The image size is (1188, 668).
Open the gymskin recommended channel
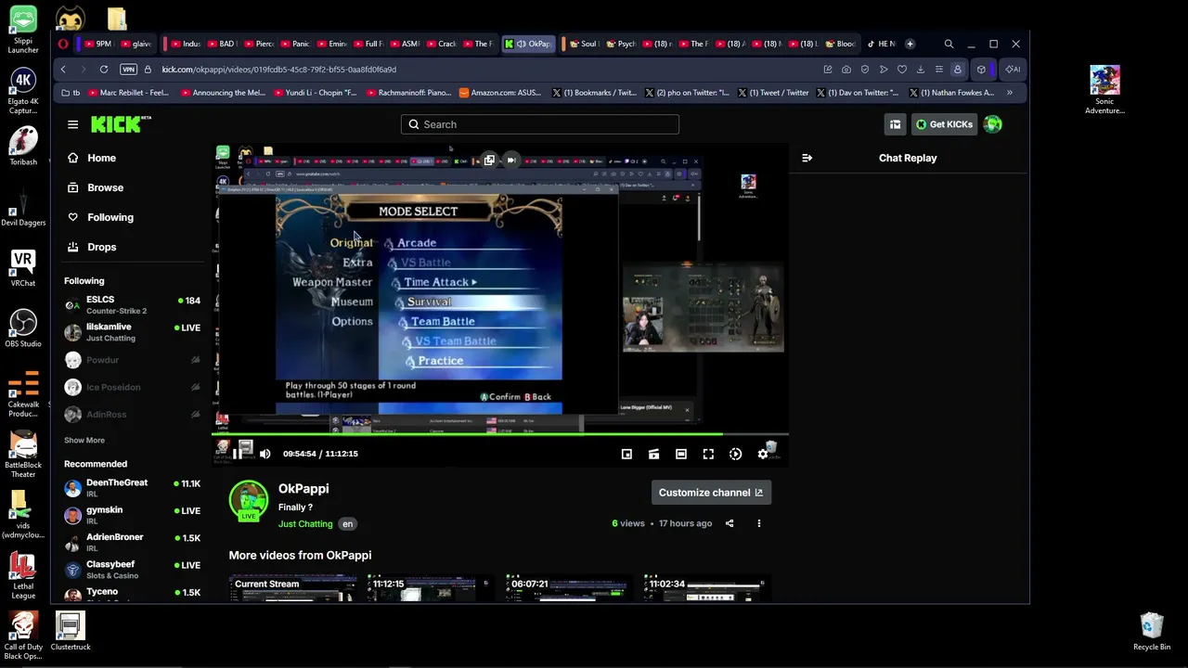(x=132, y=515)
